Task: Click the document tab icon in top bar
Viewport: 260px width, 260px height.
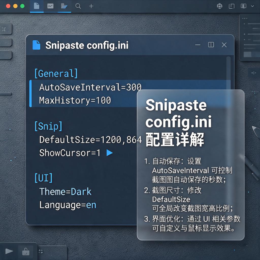Action: [x=37, y=6]
